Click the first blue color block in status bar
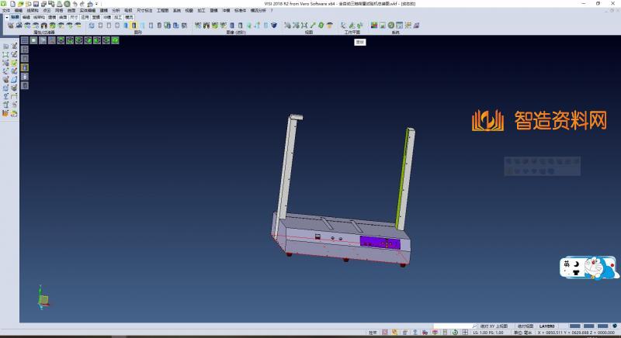 pyautogui.click(x=575, y=326)
